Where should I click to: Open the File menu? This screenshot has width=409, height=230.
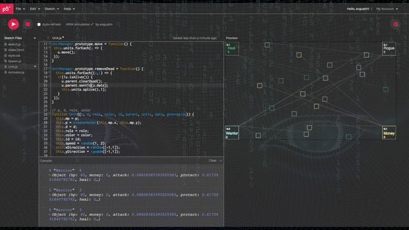click(x=20, y=8)
